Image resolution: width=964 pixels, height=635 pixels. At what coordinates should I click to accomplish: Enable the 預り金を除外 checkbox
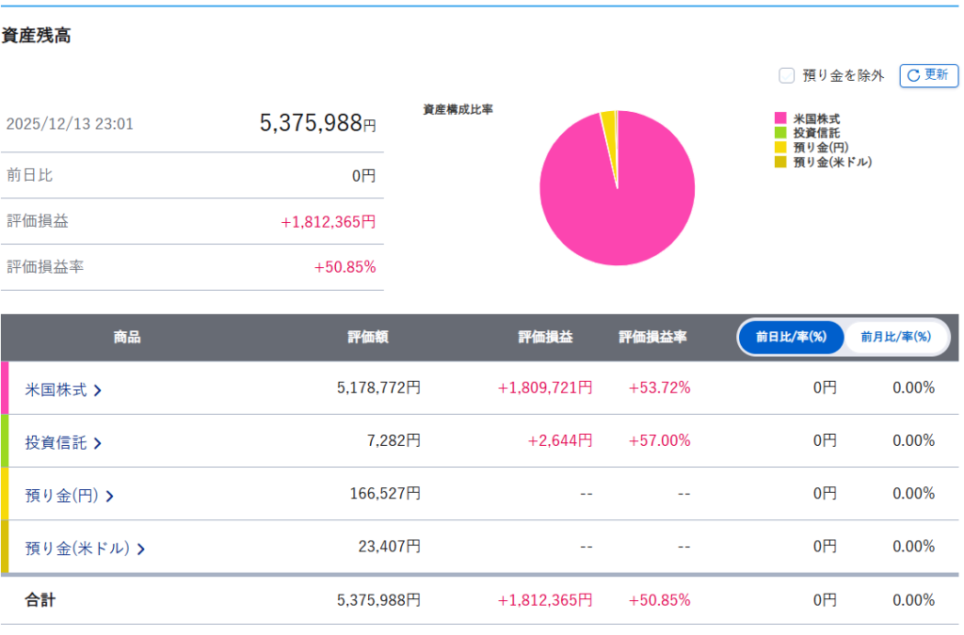pos(786,75)
